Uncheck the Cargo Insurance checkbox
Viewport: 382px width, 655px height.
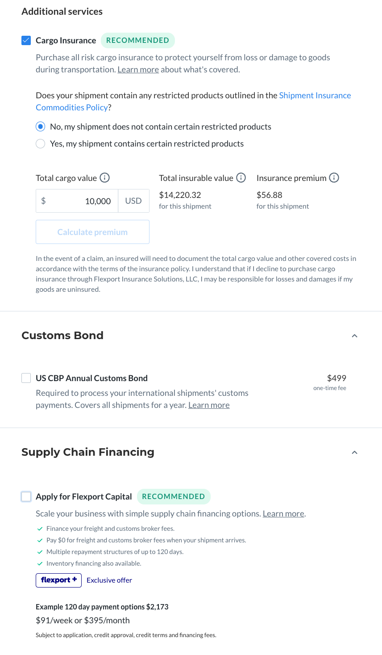26,41
